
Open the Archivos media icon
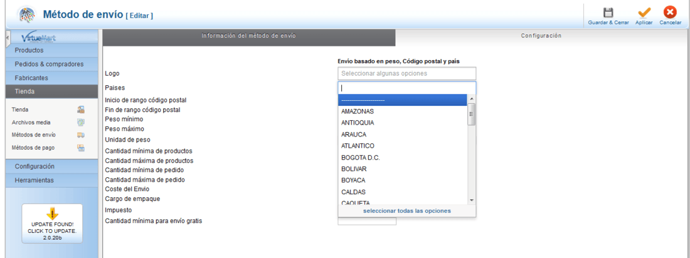[x=80, y=122]
